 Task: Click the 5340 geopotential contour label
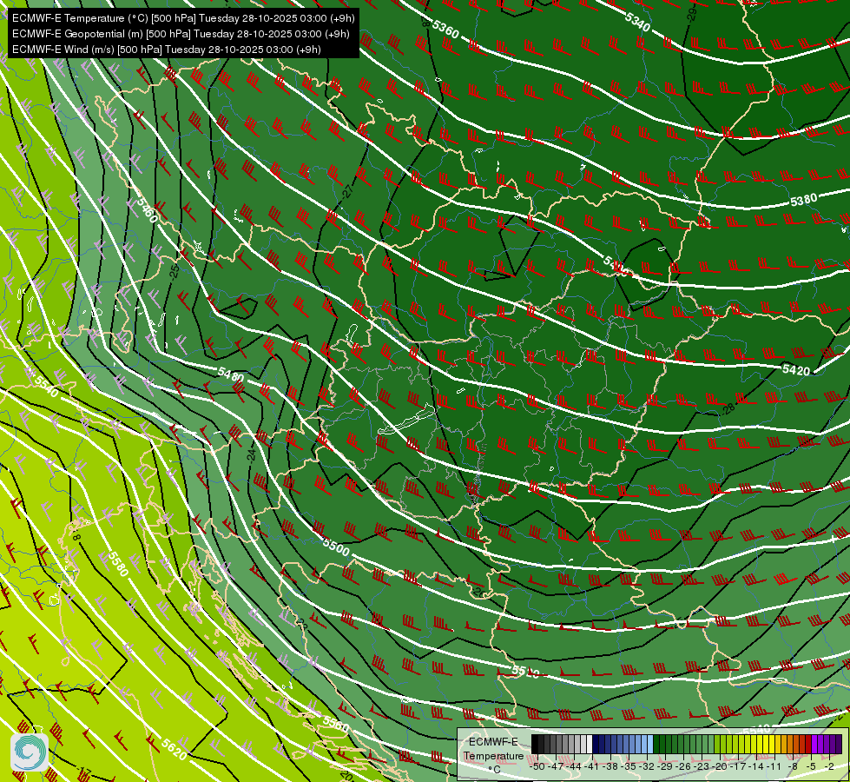[637, 22]
